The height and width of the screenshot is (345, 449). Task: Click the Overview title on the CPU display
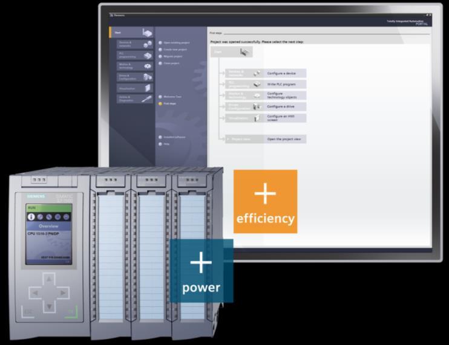click(x=48, y=226)
